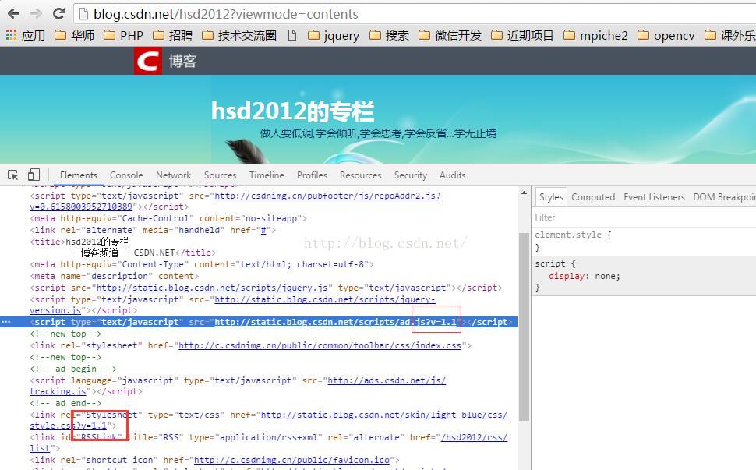The width and height of the screenshot is (756, 470).
Task: Click the red CSDN logo
Action: click(x=147, y=61)
